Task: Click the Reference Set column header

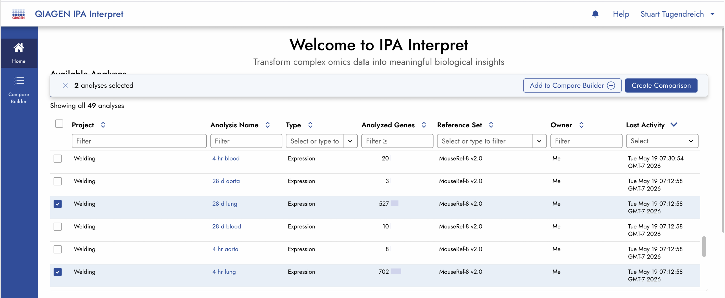Action: tap(459, 125)
